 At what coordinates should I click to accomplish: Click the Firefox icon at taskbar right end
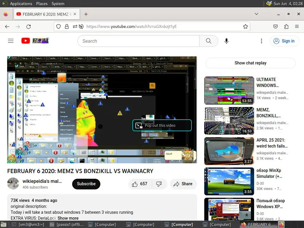click(281, 224)
